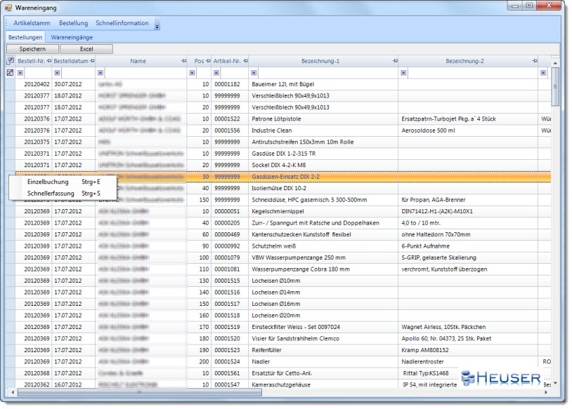Image resolution: width=572 pixels, height=409 pixels.
Task: Open the column chooser icon at grid top-left
Action: [x=10, y=61]
